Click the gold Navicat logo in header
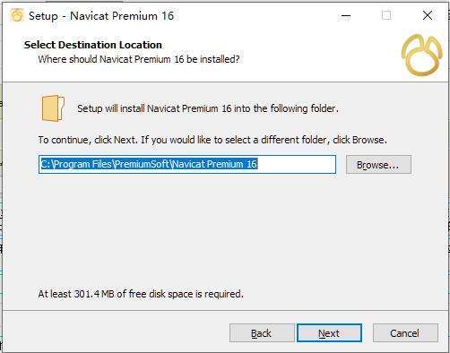Image resolution: width=450 pixels, height=353 pixels. pyautogui.click(x=421, y=55)
